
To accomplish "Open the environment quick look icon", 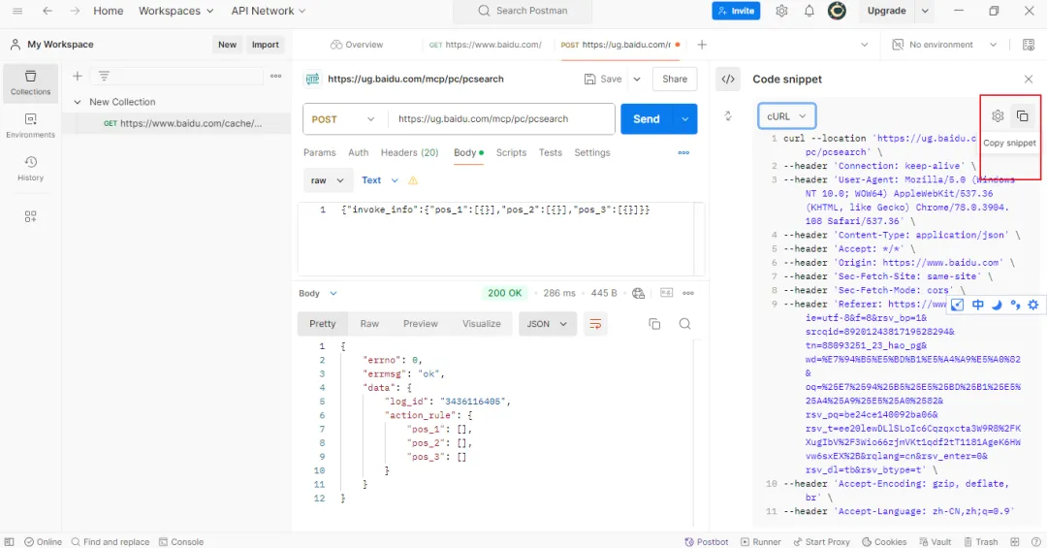I will point(1029,45).
